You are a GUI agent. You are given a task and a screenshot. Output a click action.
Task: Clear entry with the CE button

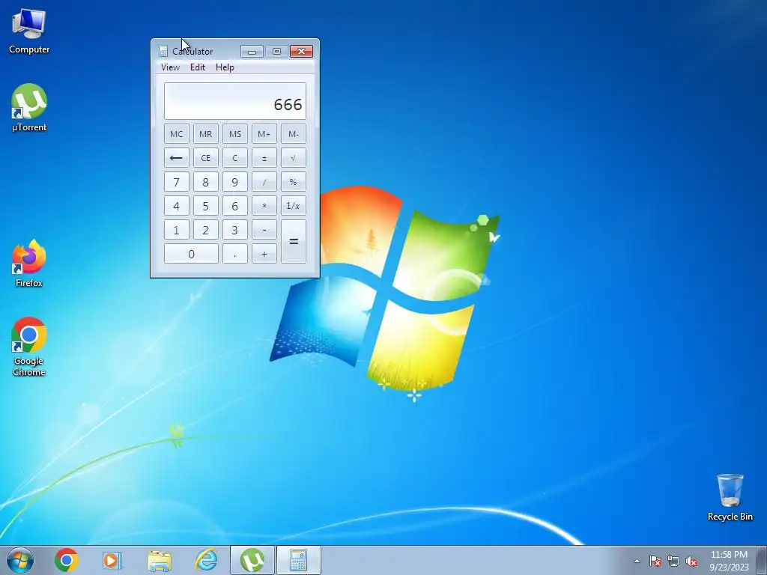[205, 158]
